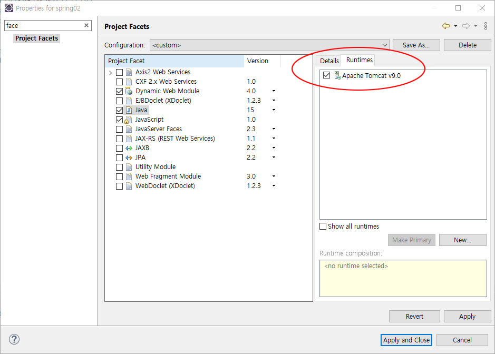Click the JAX-RS document icon
The width and height of the screenshot is (495, 354).
tap(129, 139)
